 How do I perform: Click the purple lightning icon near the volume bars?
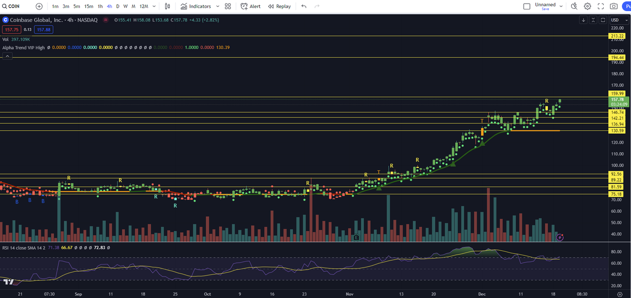560,237
